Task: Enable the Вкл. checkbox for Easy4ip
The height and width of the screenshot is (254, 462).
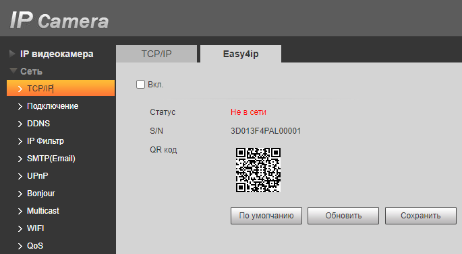Action: pos(140,85)
